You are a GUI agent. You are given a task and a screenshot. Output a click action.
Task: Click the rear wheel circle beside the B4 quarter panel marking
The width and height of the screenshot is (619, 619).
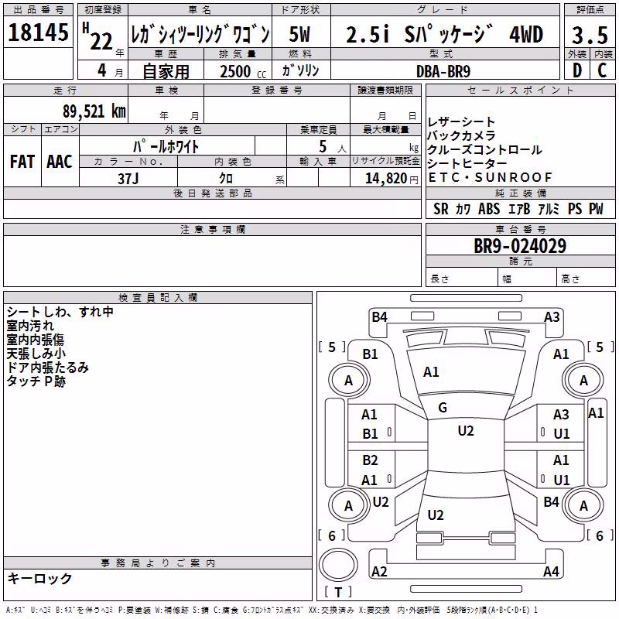[x=583, y=505]
